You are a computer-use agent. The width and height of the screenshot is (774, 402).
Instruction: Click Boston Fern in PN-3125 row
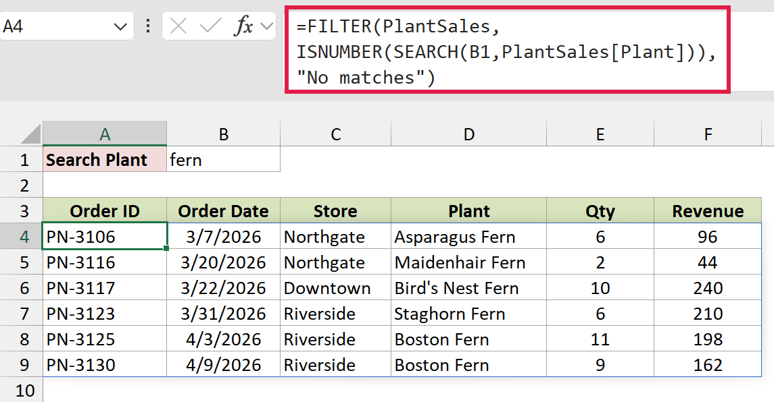pyautogui.click(x=469, y=339)
